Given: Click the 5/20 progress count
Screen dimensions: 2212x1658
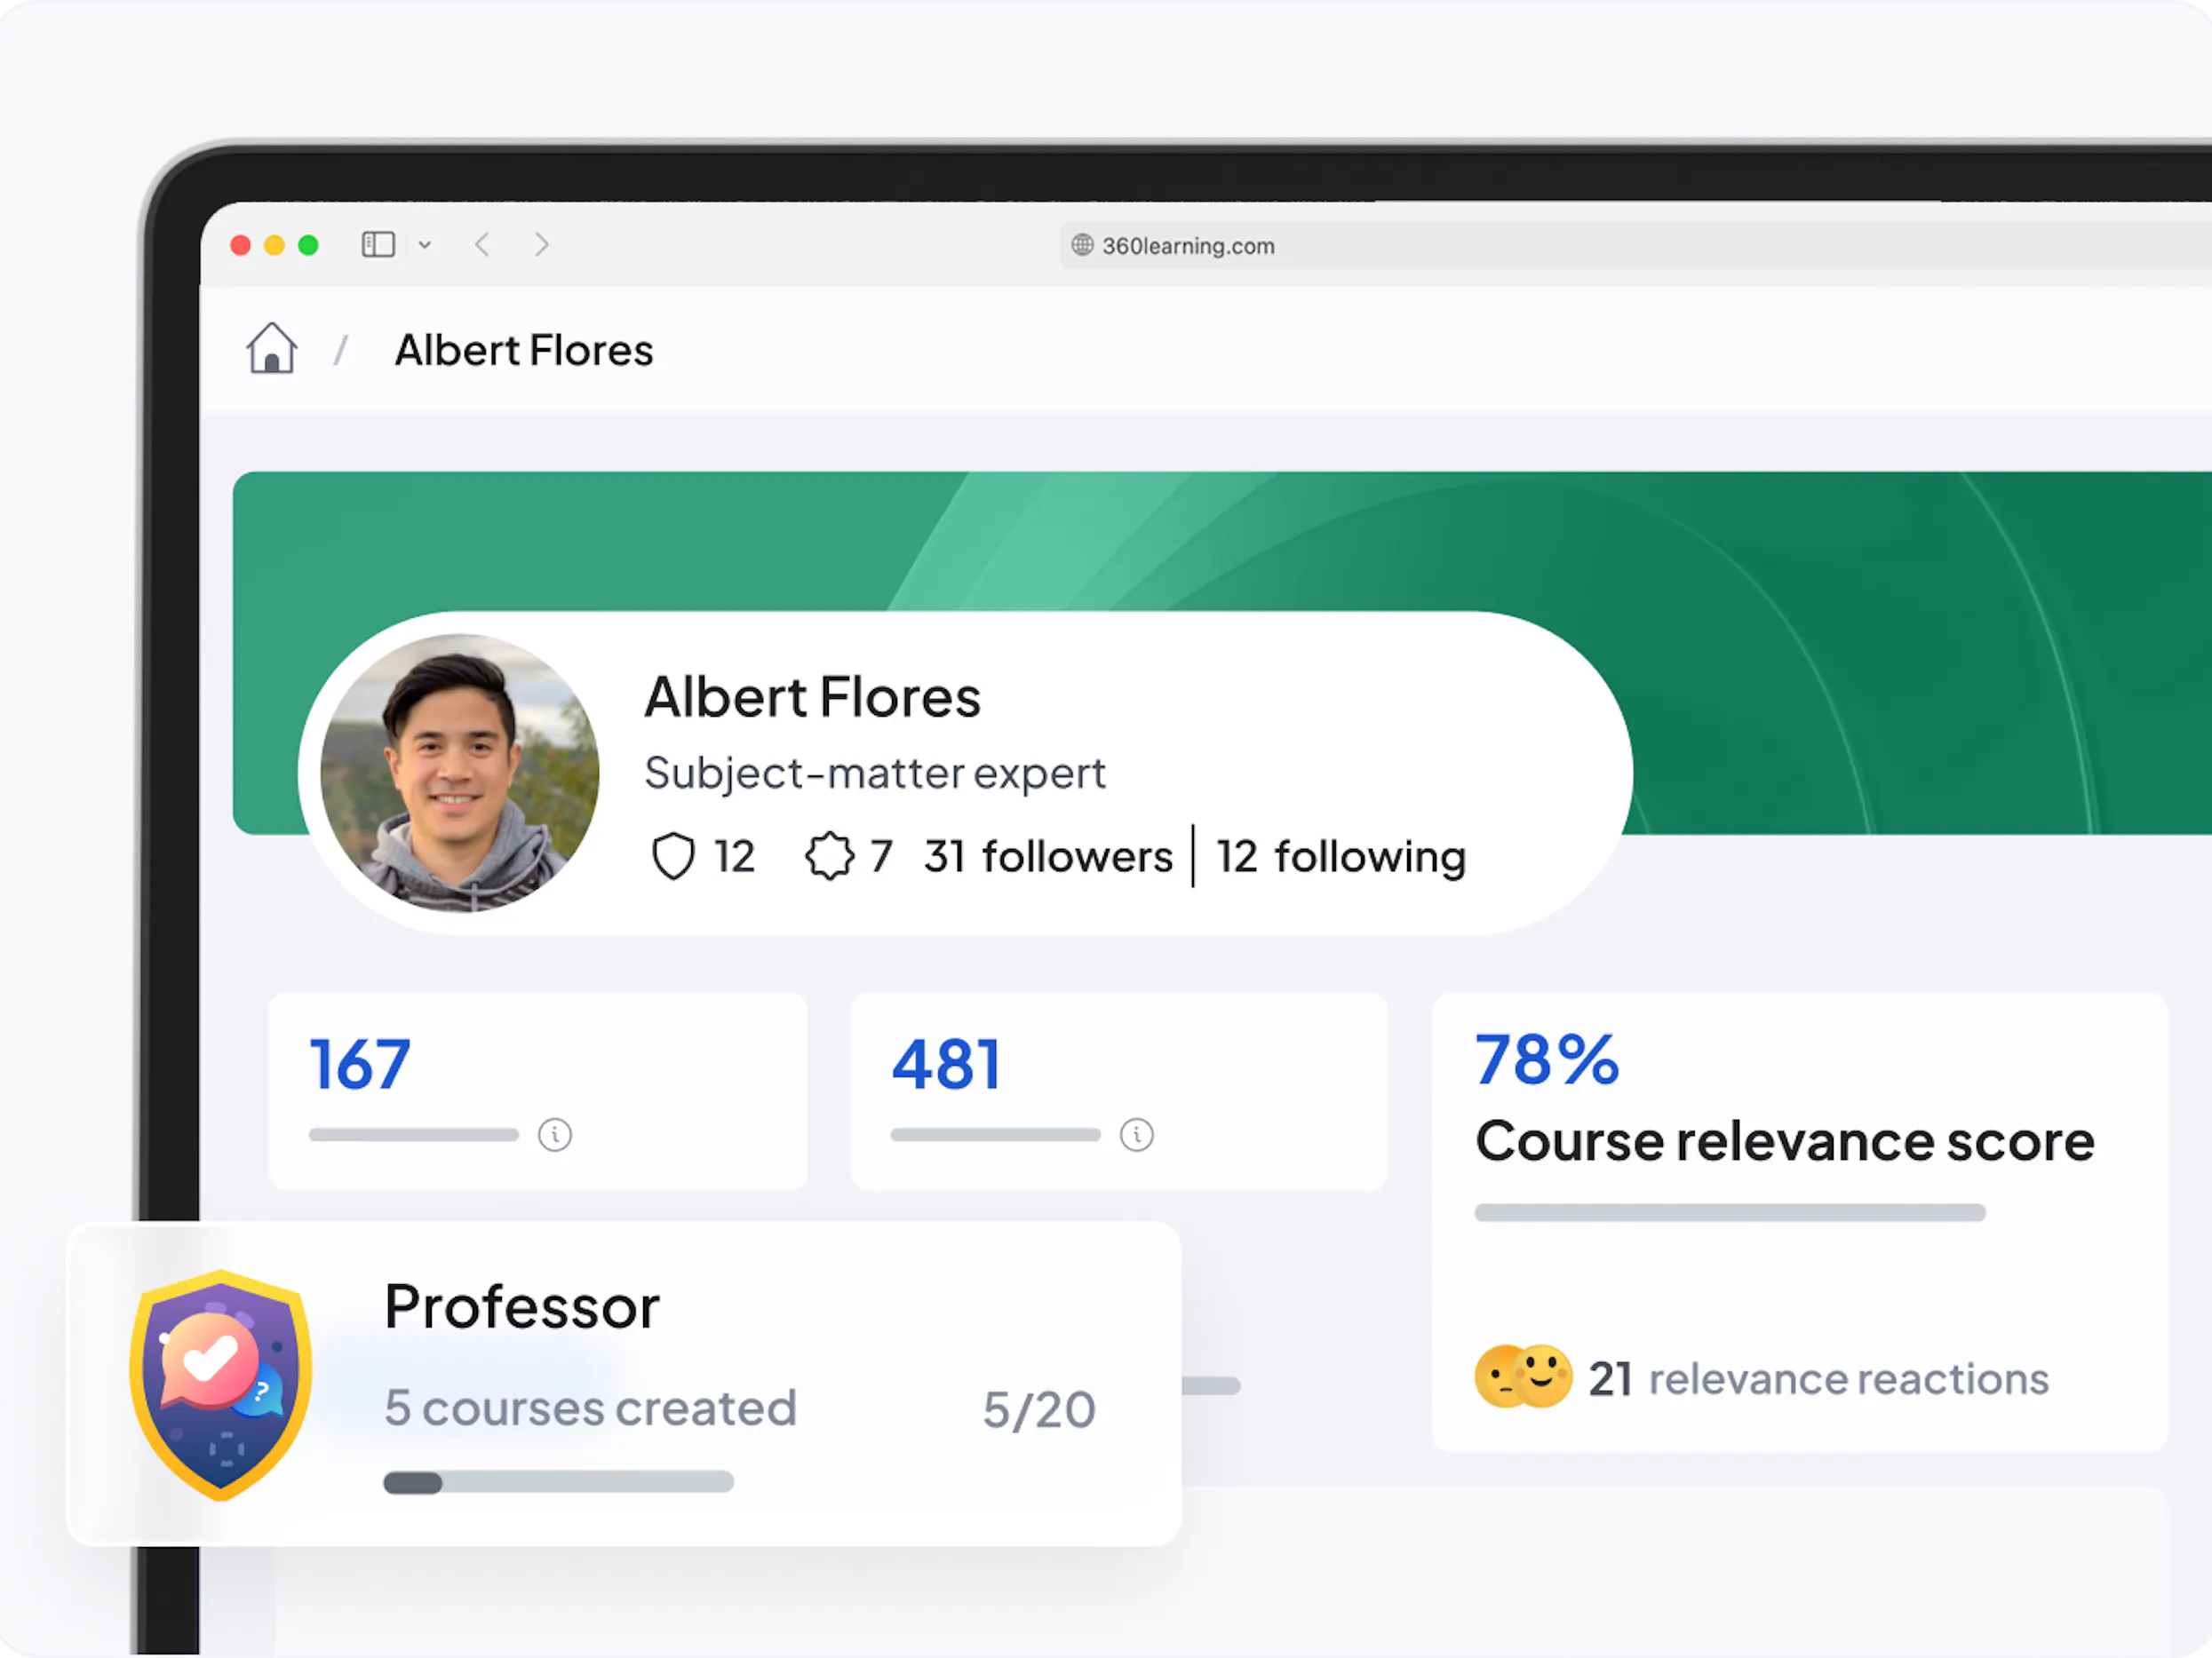Looking at the screenshot, I should click(x=1039, y=1410).
